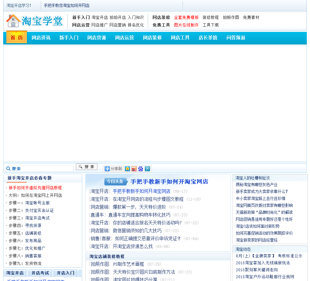310x281 pixels.
Task: Click 免费素材 header link
Action: pos(251,17)
